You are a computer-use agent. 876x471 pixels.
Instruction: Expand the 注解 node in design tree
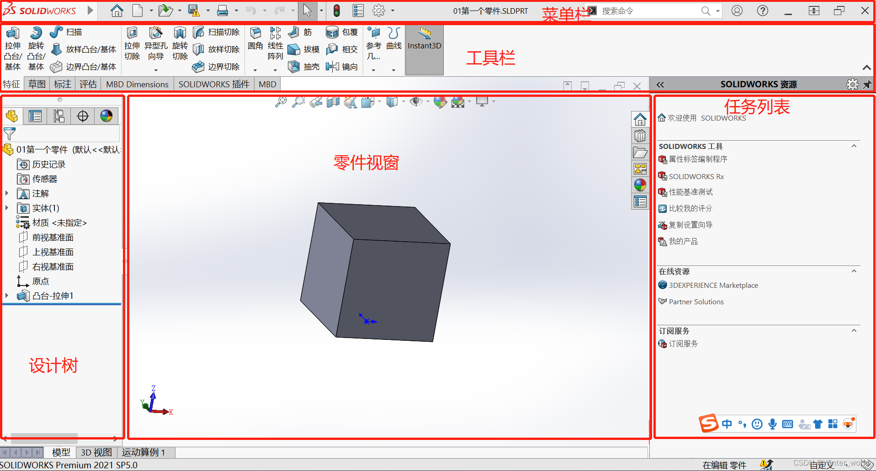click(x=7, y=193)
